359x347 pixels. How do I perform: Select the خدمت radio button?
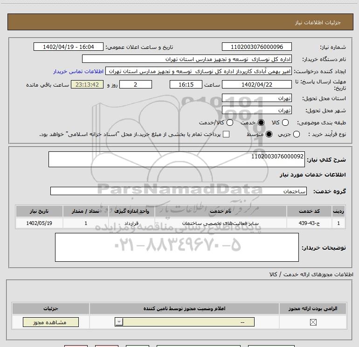[261, 122]
